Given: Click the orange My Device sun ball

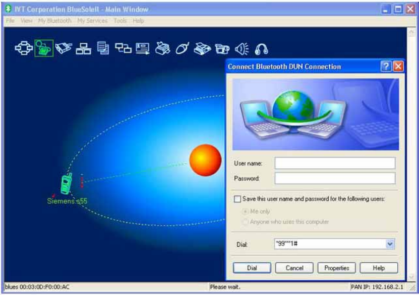Looking at the screenshot, I should [x=205, y=160].
